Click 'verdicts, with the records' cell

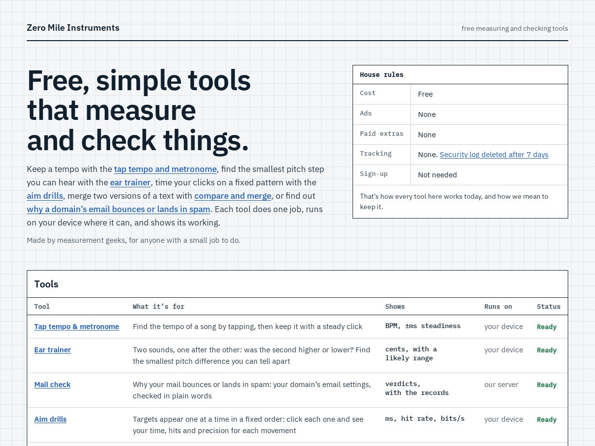coord(417,389)
